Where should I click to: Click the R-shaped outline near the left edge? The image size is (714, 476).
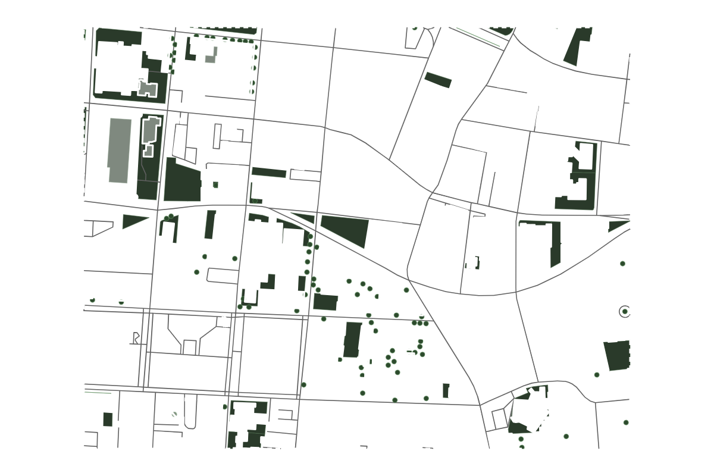136,338
